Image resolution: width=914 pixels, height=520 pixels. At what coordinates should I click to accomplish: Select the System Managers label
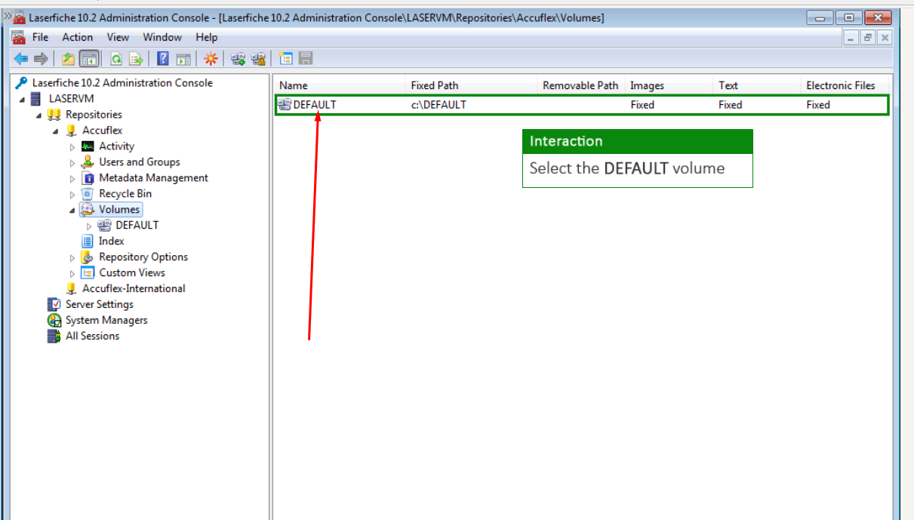106,321
